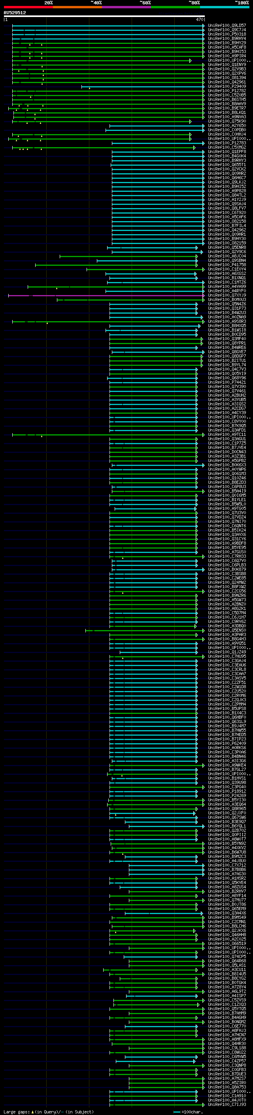Open hit UniRef100_P41758
This screenshot has height=1115, width=253.
pos(227,265)
